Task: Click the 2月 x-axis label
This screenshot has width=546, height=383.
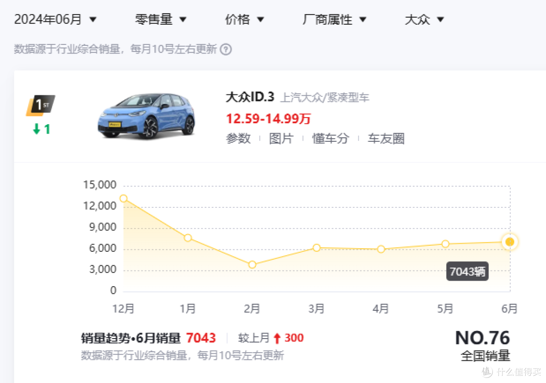Action: (x=252, y=309)
